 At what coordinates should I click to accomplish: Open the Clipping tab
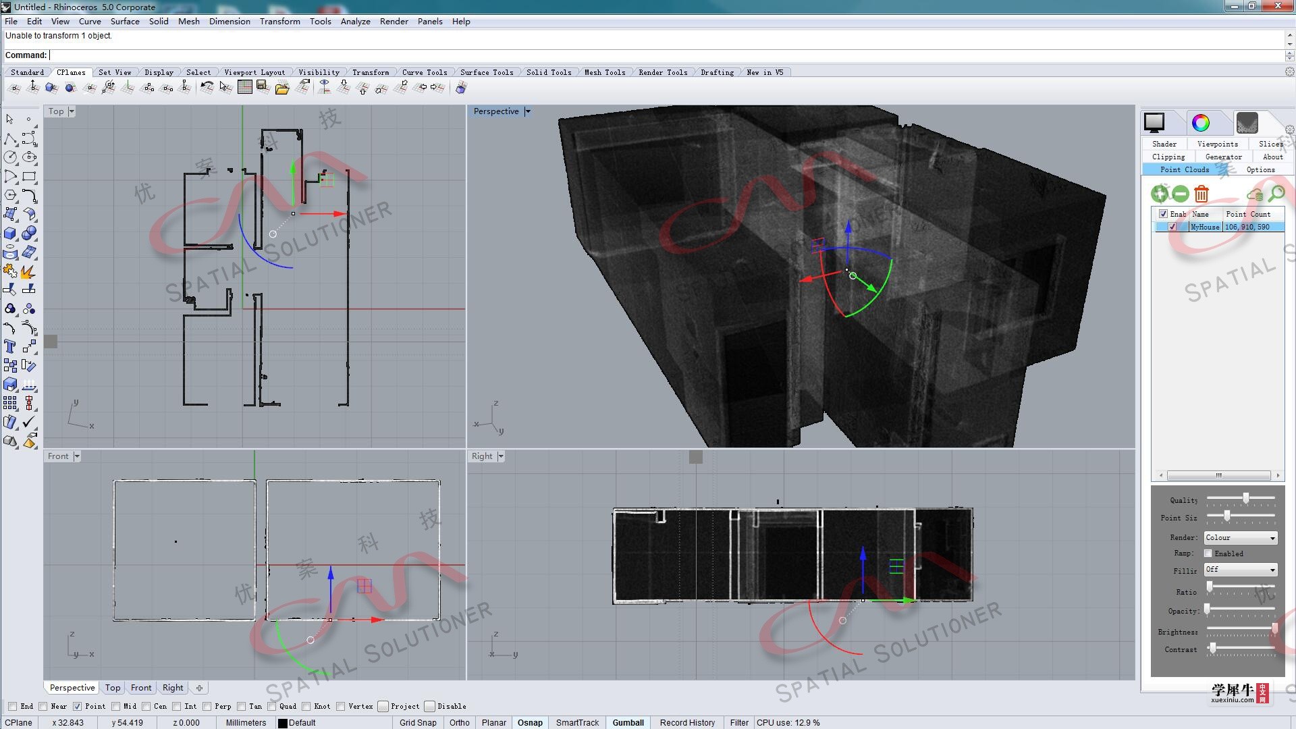point(1168,157)
